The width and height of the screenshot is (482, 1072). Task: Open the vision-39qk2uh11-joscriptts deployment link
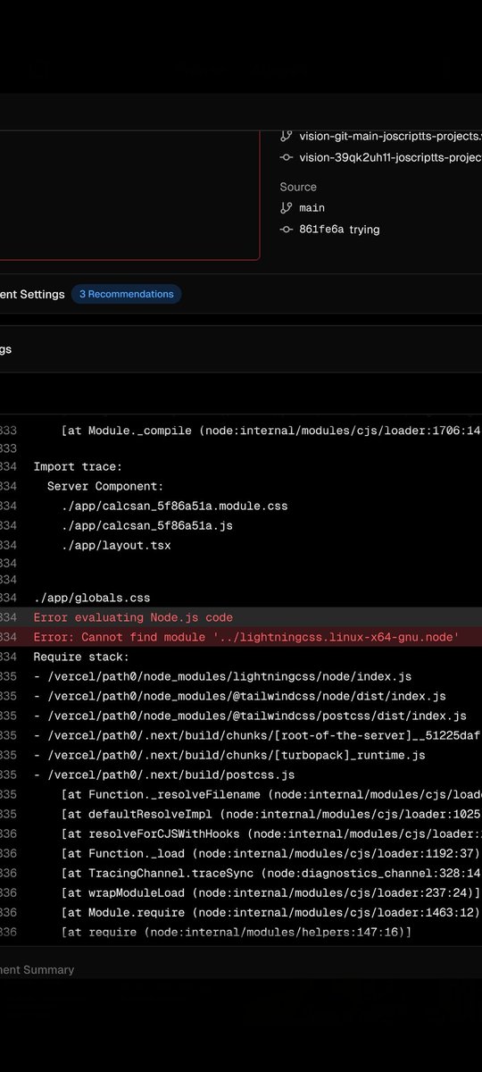point(391,157)
